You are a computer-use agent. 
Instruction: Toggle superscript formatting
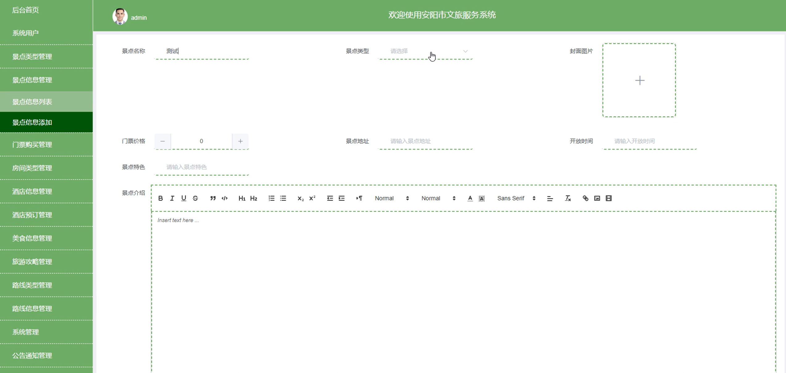(x=312, y=198)
